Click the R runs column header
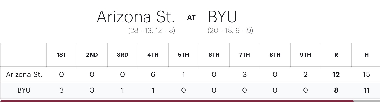The width and height of the screenshot is (380, 102). (336, 55)
